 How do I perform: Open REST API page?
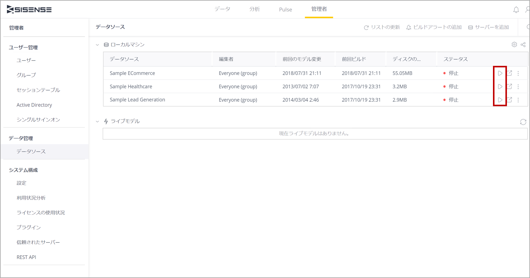point(26,257)
